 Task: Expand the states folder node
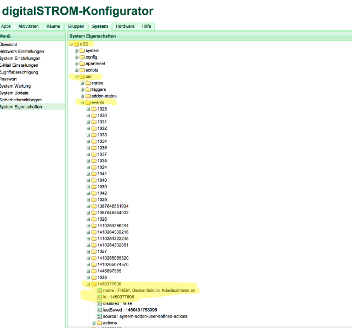point(82,83)
